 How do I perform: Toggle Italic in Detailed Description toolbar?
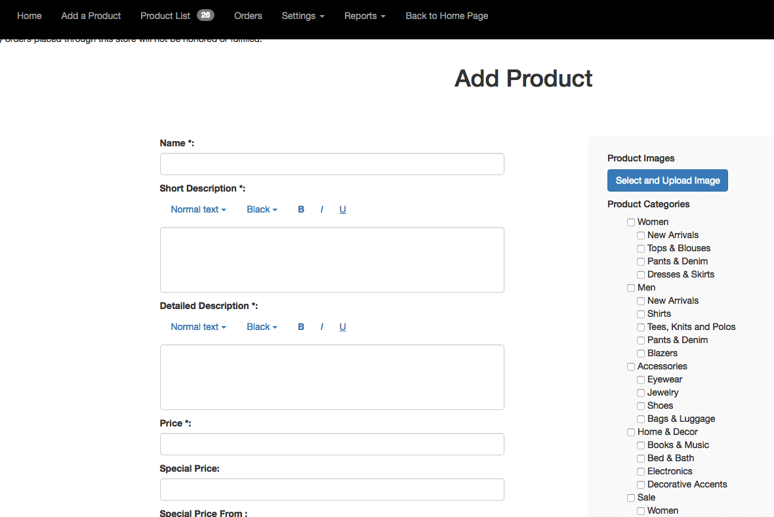pos(322,327)
